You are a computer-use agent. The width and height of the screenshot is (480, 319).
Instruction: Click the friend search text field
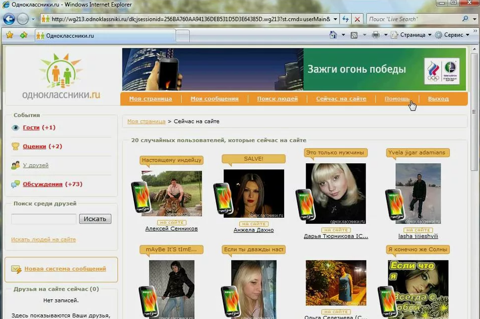pos(44,219)
